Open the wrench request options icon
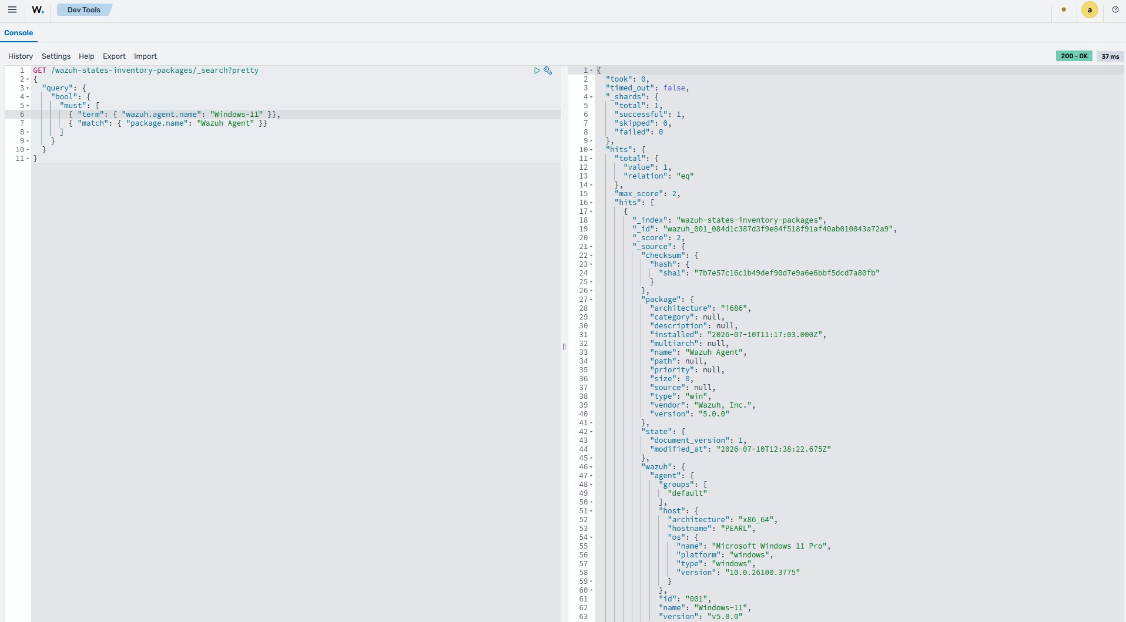The height and width of the screenshot is (622, 1126). 548,70
